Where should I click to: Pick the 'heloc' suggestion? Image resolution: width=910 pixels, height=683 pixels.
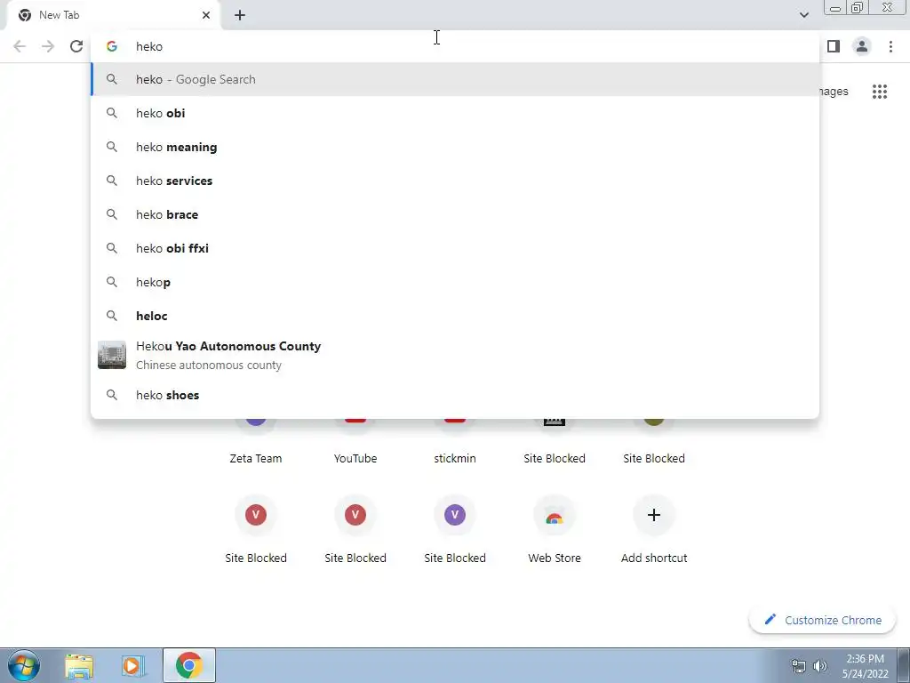[x=456, y=316]
